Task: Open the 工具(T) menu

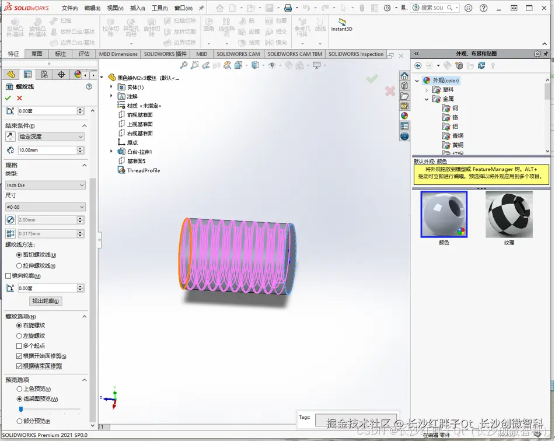Action: coord(160,8)
